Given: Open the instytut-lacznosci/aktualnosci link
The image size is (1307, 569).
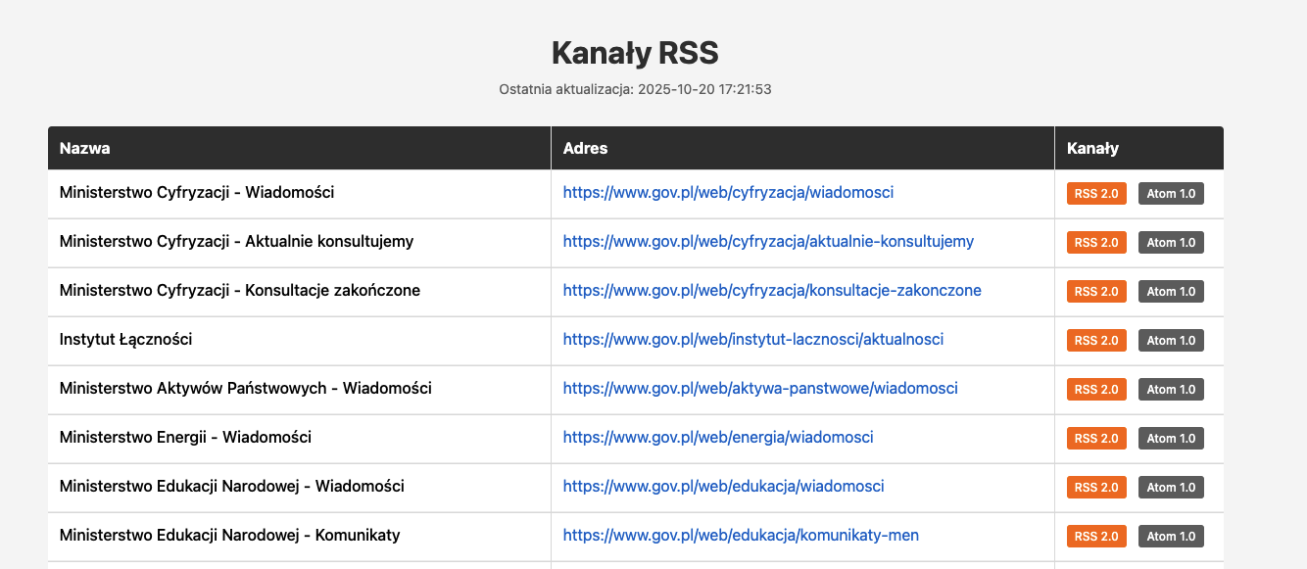Looking at the screenshot, I should 752,340.
